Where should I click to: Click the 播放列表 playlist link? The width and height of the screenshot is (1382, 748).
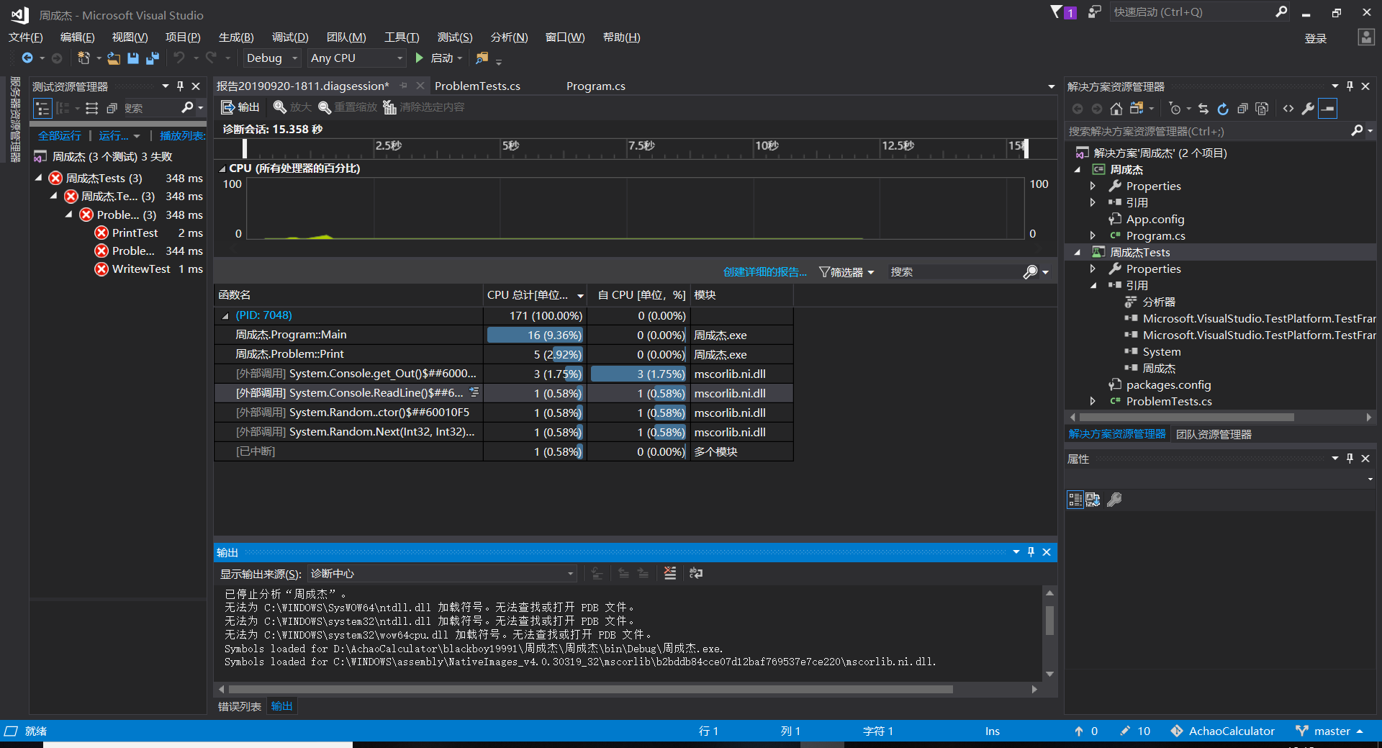[182, 135]
